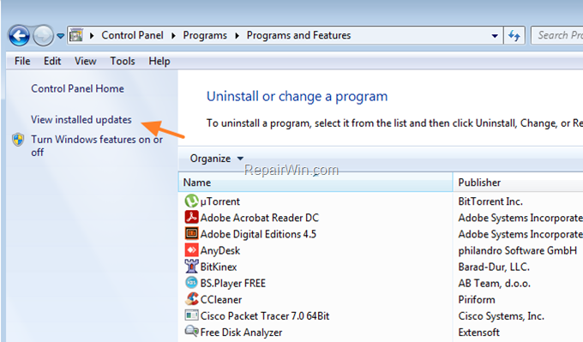Open the recent pages dropdown arrow
Image resolution: width=583 pixels, height=342 pixels.
(60, 36)
